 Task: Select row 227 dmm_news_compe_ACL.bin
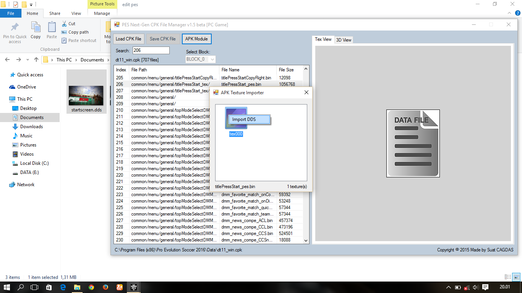208,221
